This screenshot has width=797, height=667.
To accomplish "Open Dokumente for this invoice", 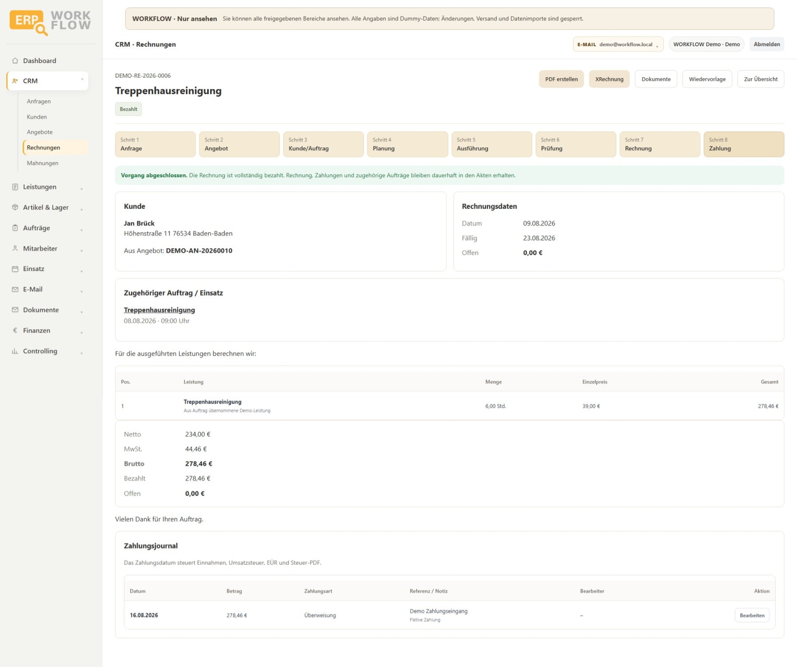I will pyautogui.click(x=656, y=79).
